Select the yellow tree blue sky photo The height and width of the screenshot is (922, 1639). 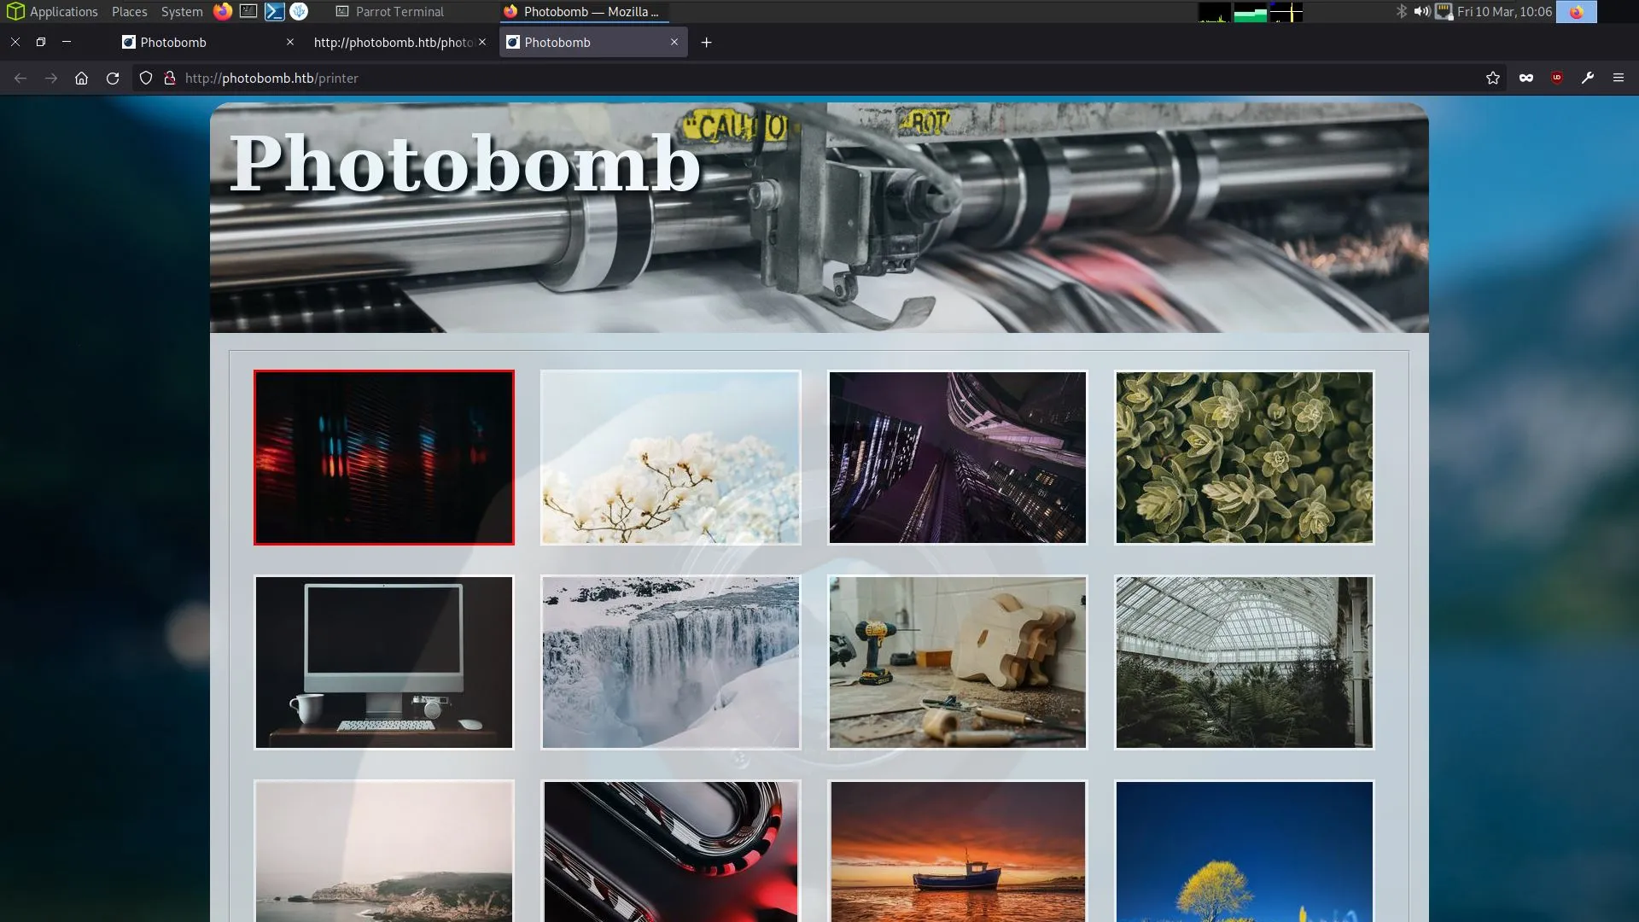pyautogui.click(x=1245, y=851)
